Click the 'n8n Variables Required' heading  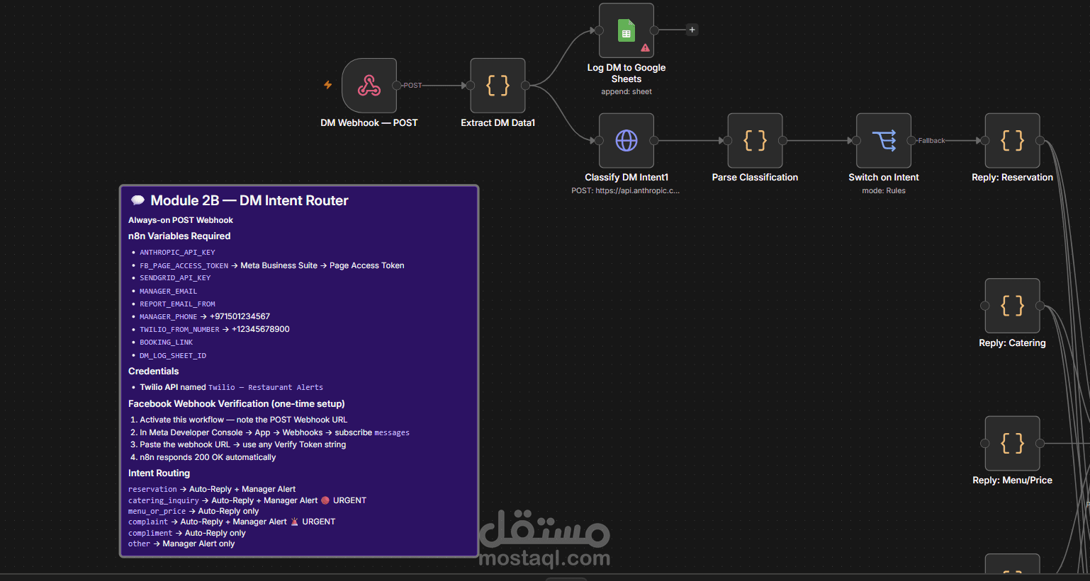click(179, 236)
